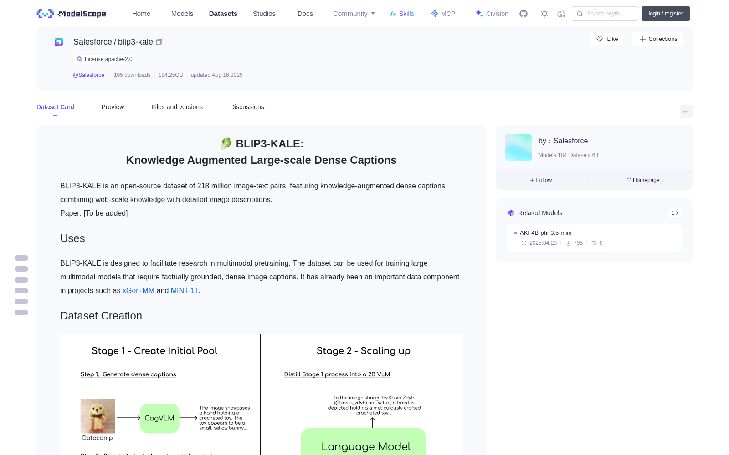729x455 pixels.
Task: Click the License:apache-2.0 tag
Action: pyautogui.click(x=104, y=59)
